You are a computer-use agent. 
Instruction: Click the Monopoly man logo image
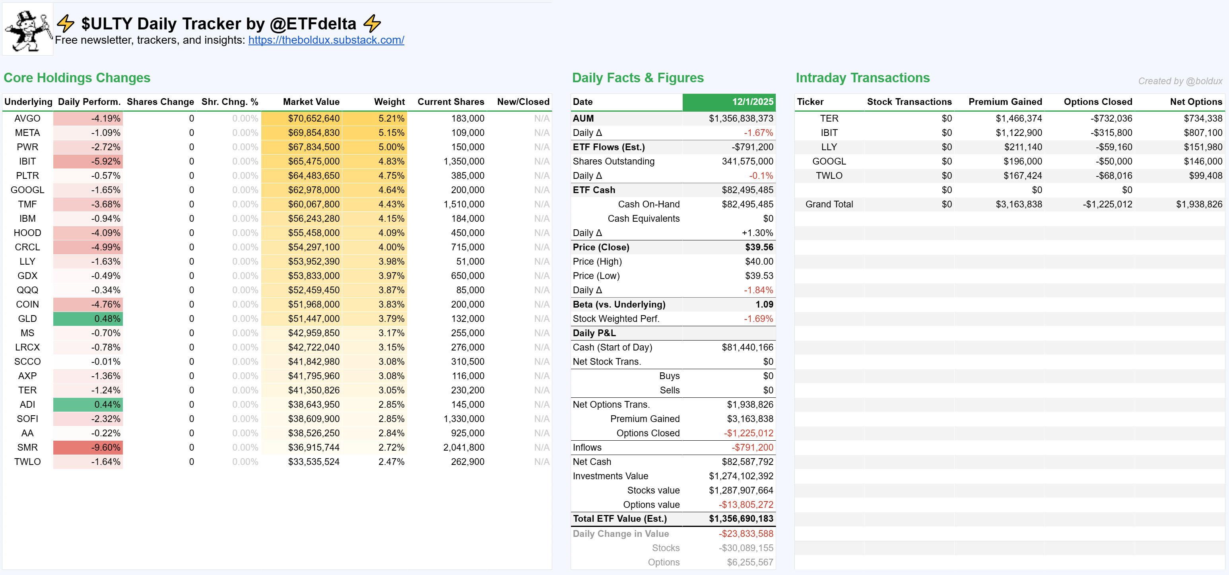pyautogui.click(x=28, y=29)
